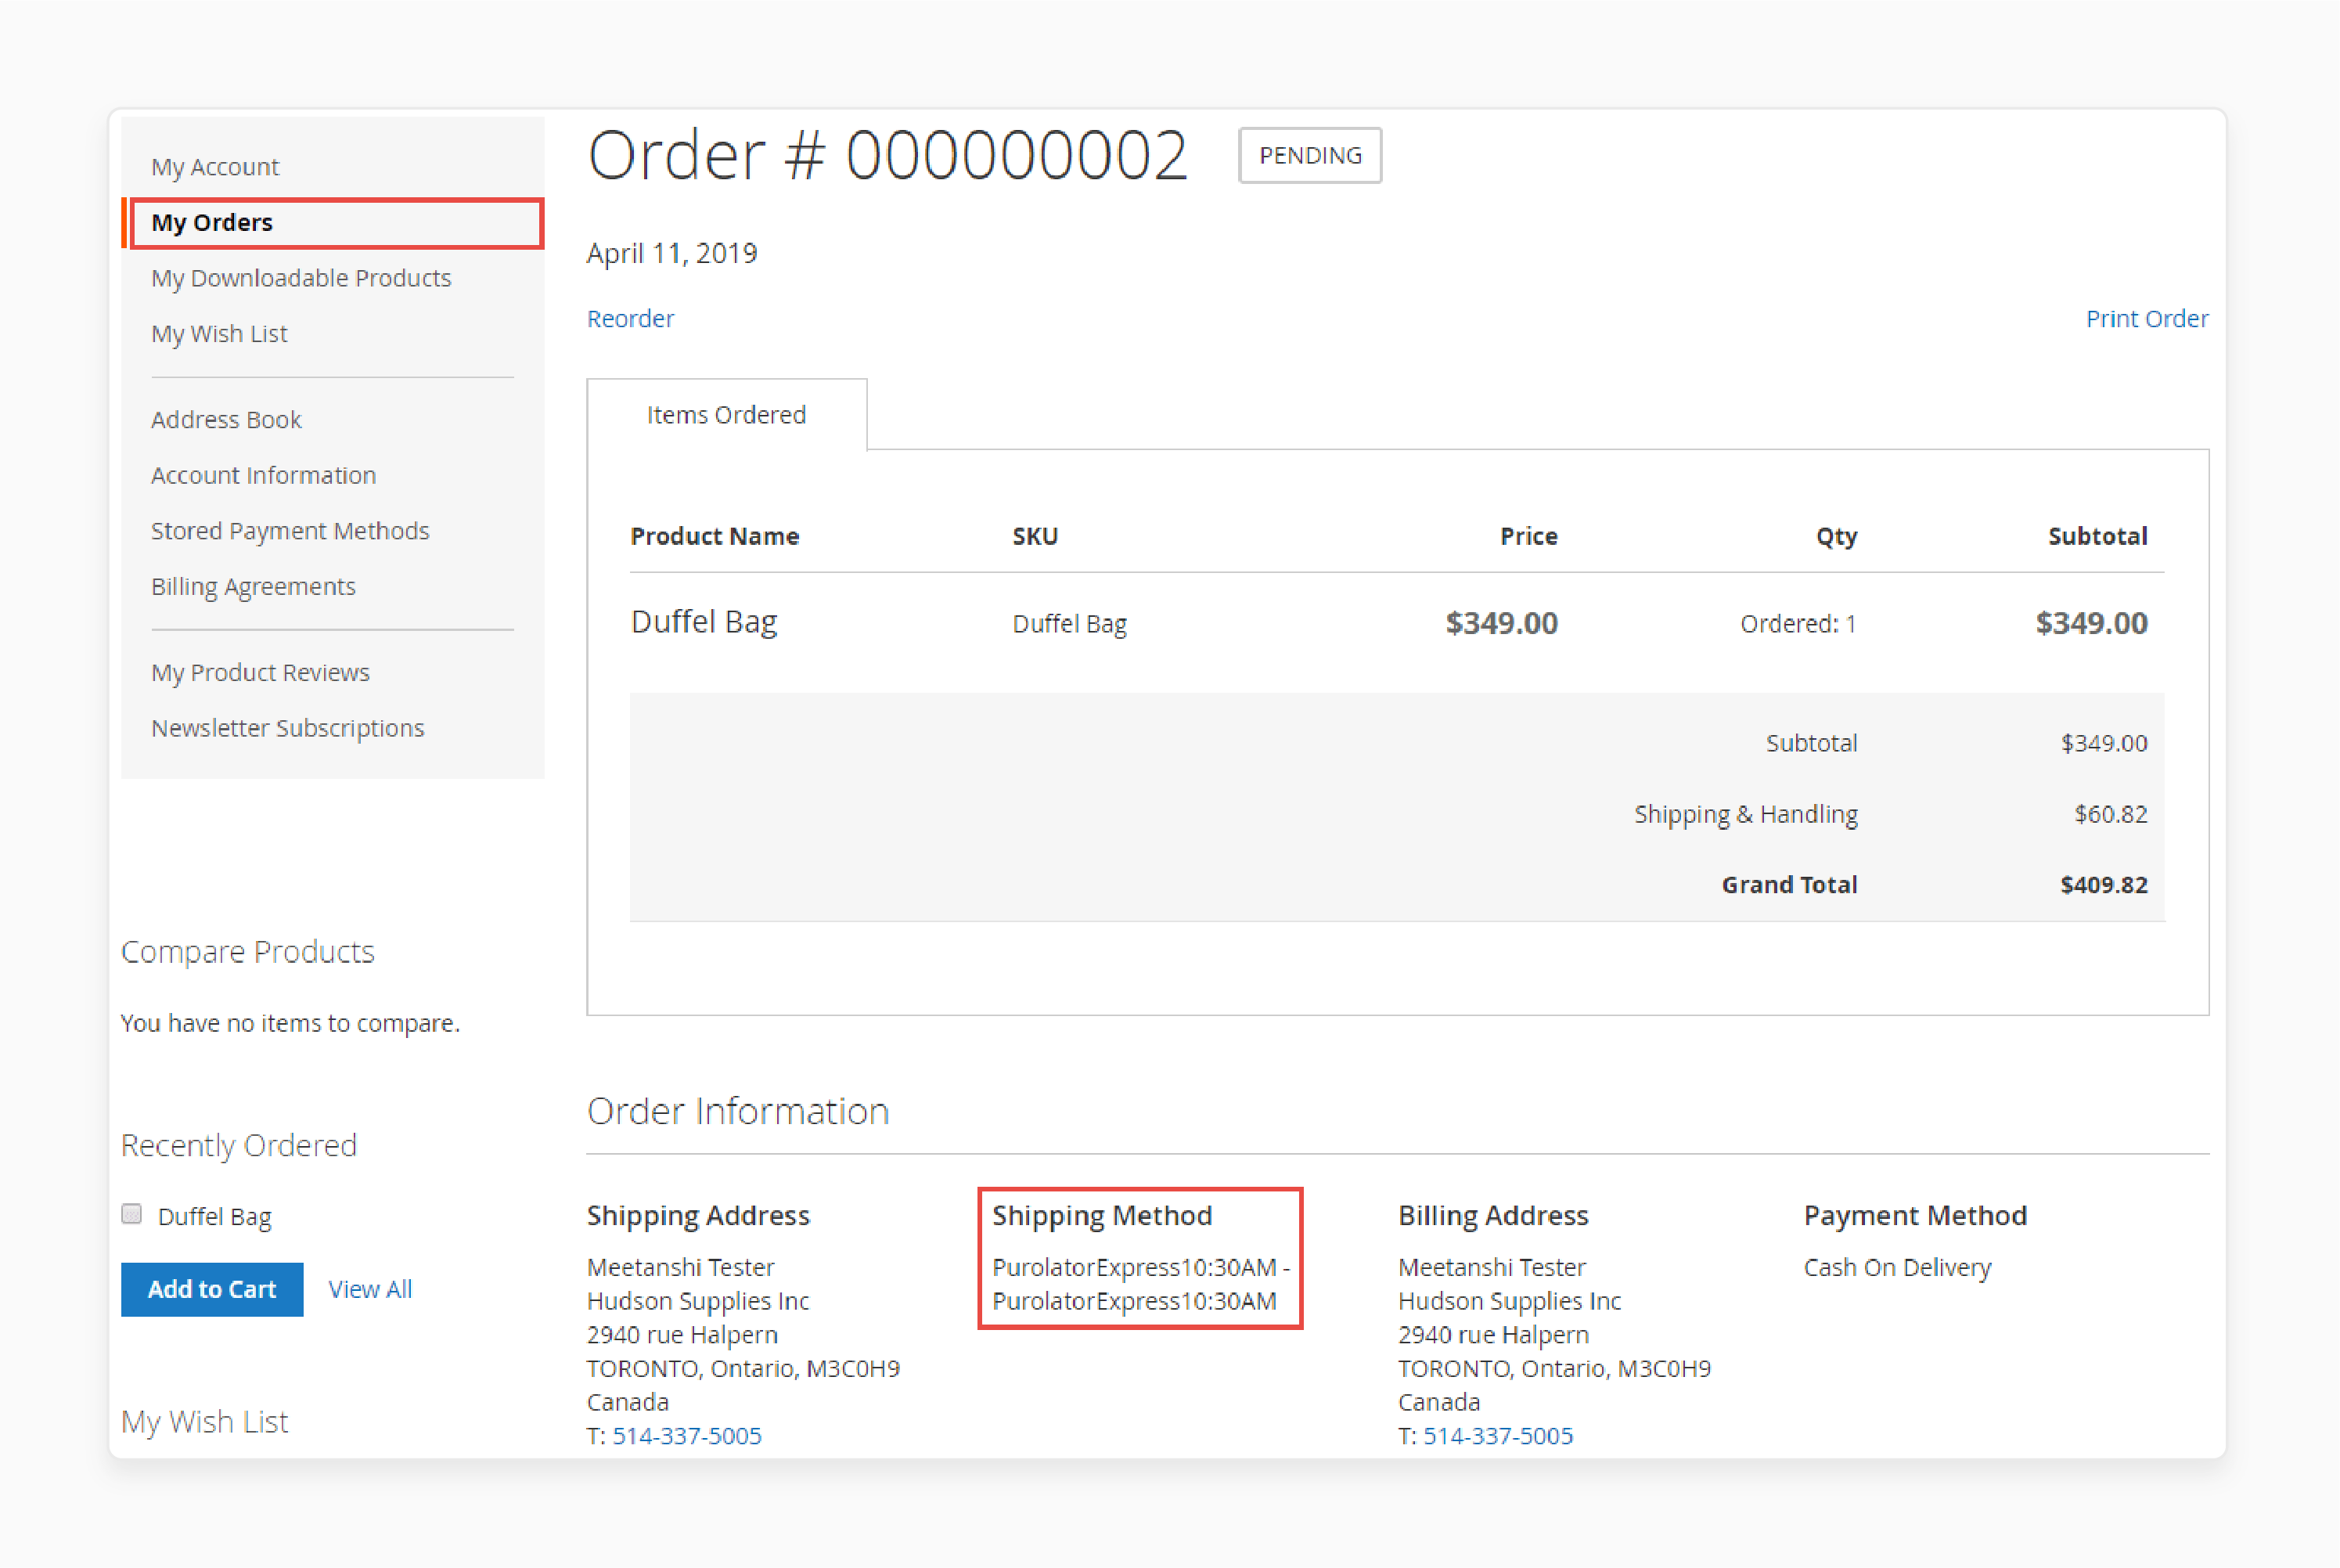
Task: Click the Billing Agreements sidebar icon
Action: click(252, 585)
